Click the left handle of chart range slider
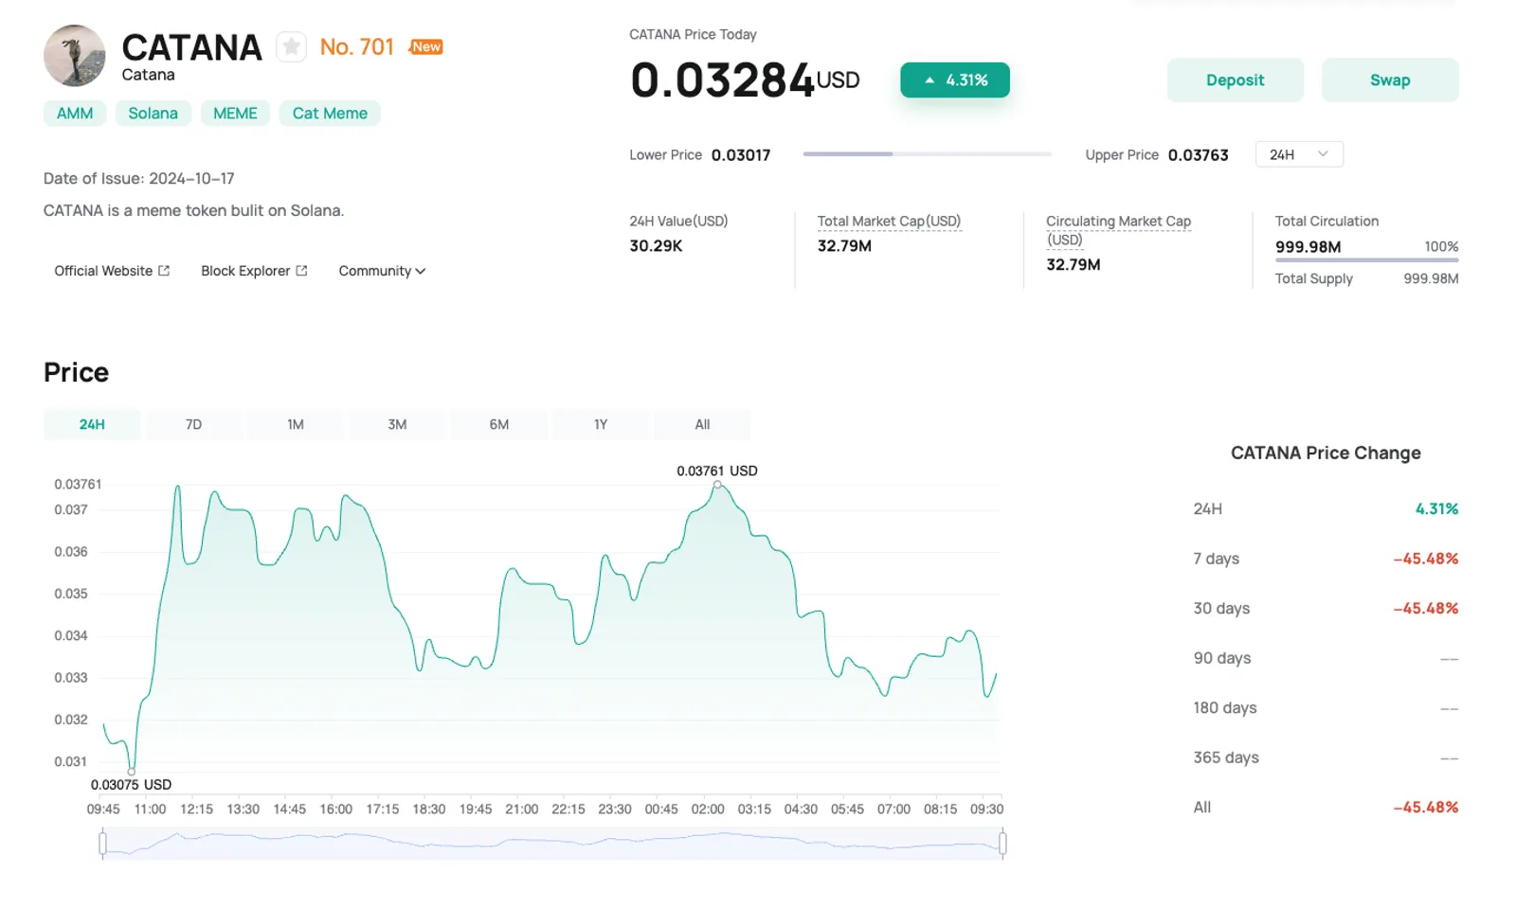The width and height of the screenshot is (1516, 908). click(x=102, y=843)
